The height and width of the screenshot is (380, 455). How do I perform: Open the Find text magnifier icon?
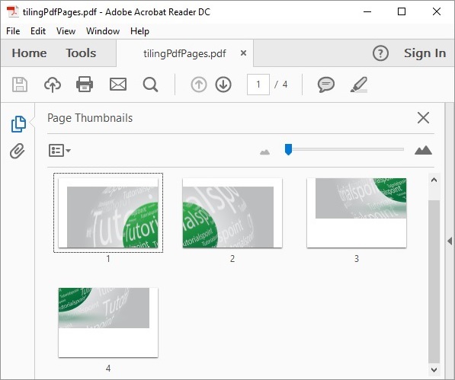150,85
